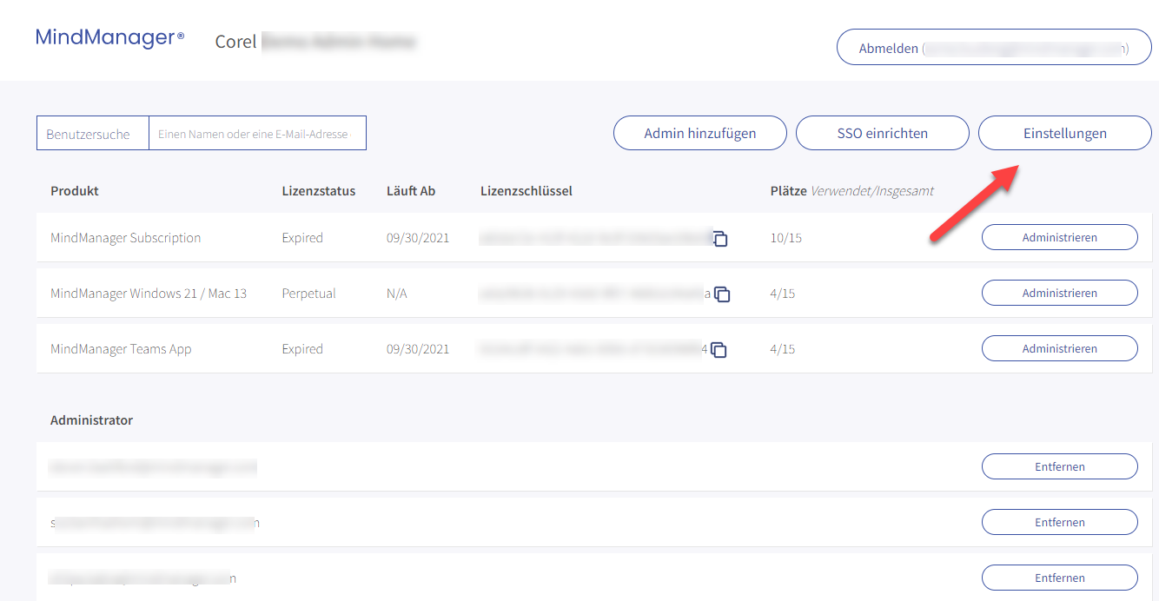
Task: Click Entfernen for the second listed administrator
Action: point(1060,522)
